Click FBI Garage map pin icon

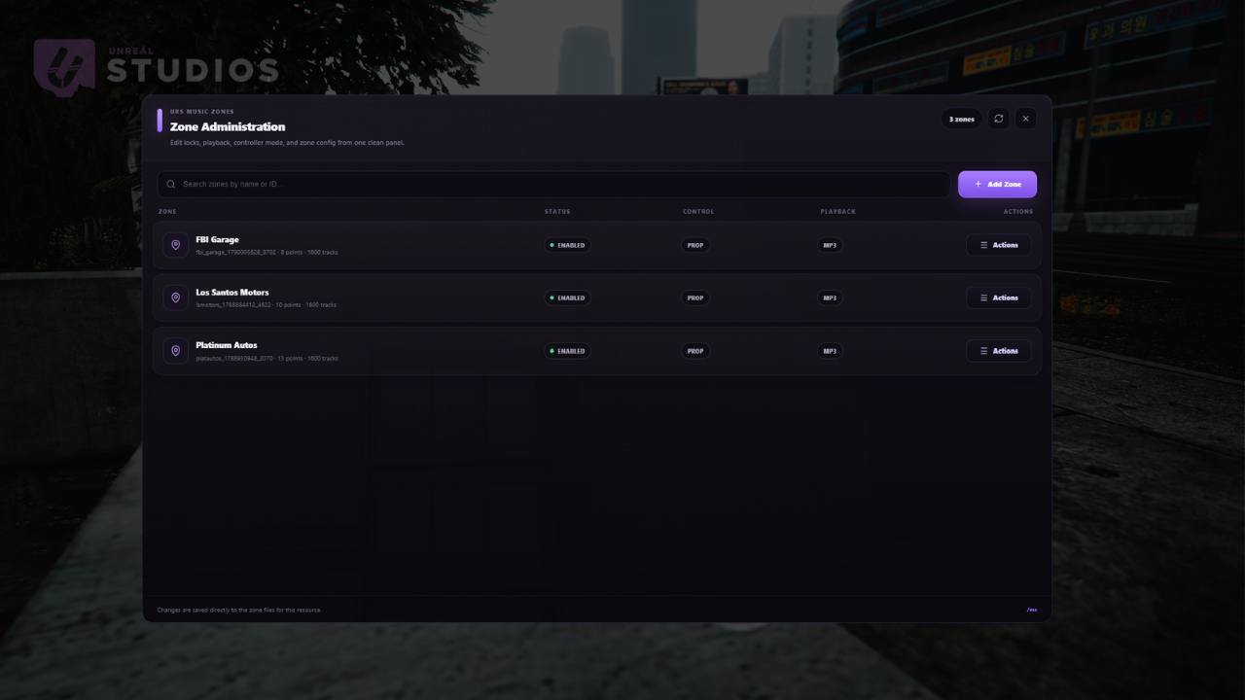tap(175, 245)
